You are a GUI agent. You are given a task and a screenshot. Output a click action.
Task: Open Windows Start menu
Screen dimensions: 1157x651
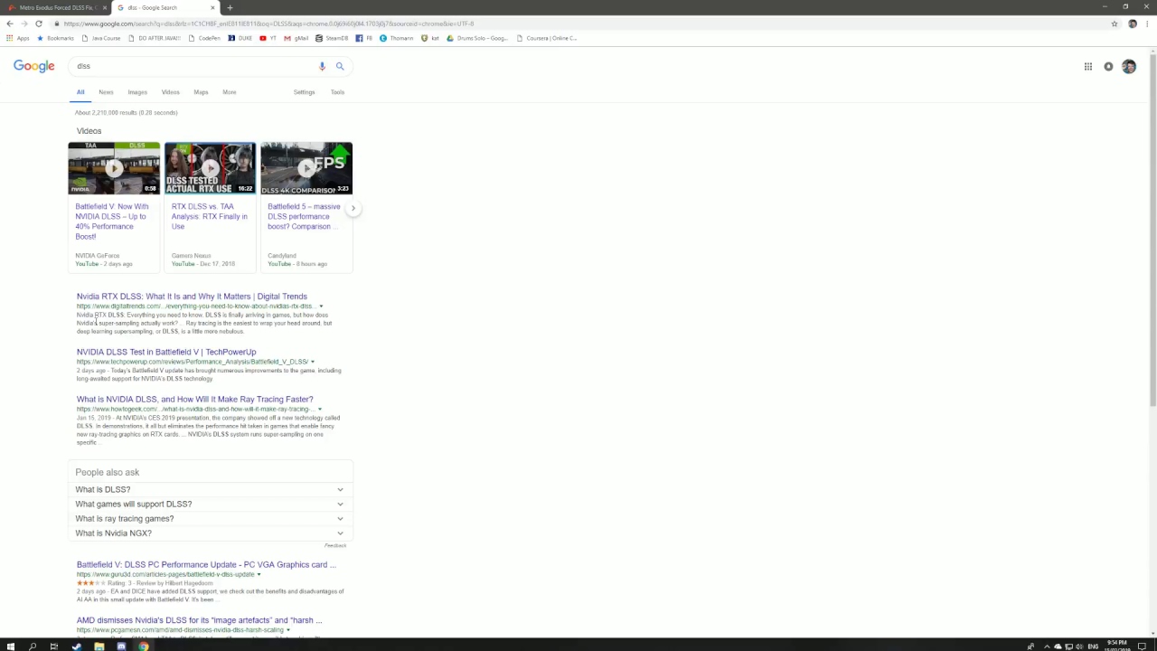click(10, 646)
